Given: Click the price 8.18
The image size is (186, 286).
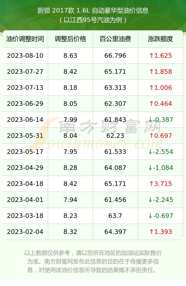Looking at the screenshot, I should [x=70, y=88].
